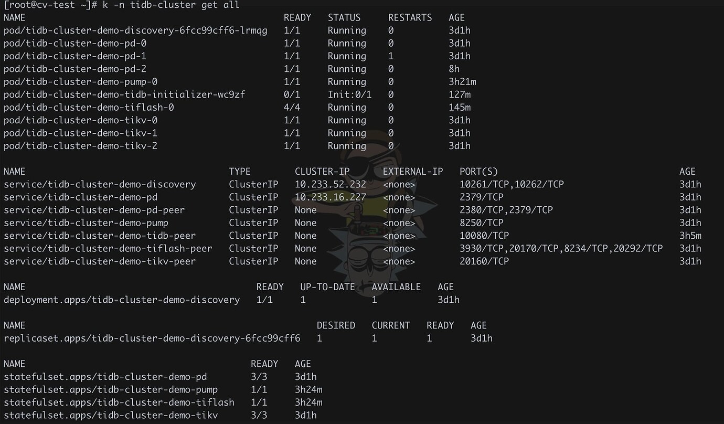Click the cluster IP 10.233.52.232
Screen dimensions: 724x424
click(x=331, y=185)
